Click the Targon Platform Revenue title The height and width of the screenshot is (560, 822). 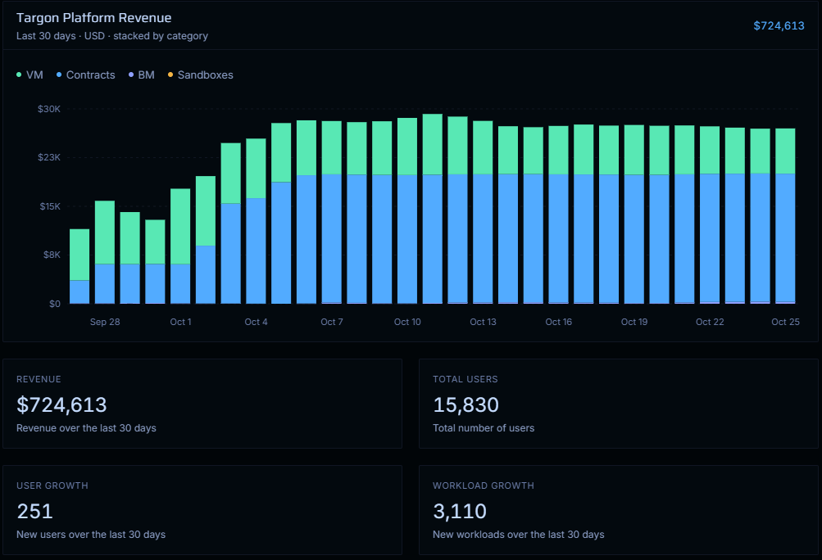(94, 18)
